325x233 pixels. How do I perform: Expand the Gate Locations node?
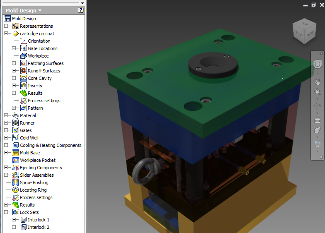(x=14, y=48)
